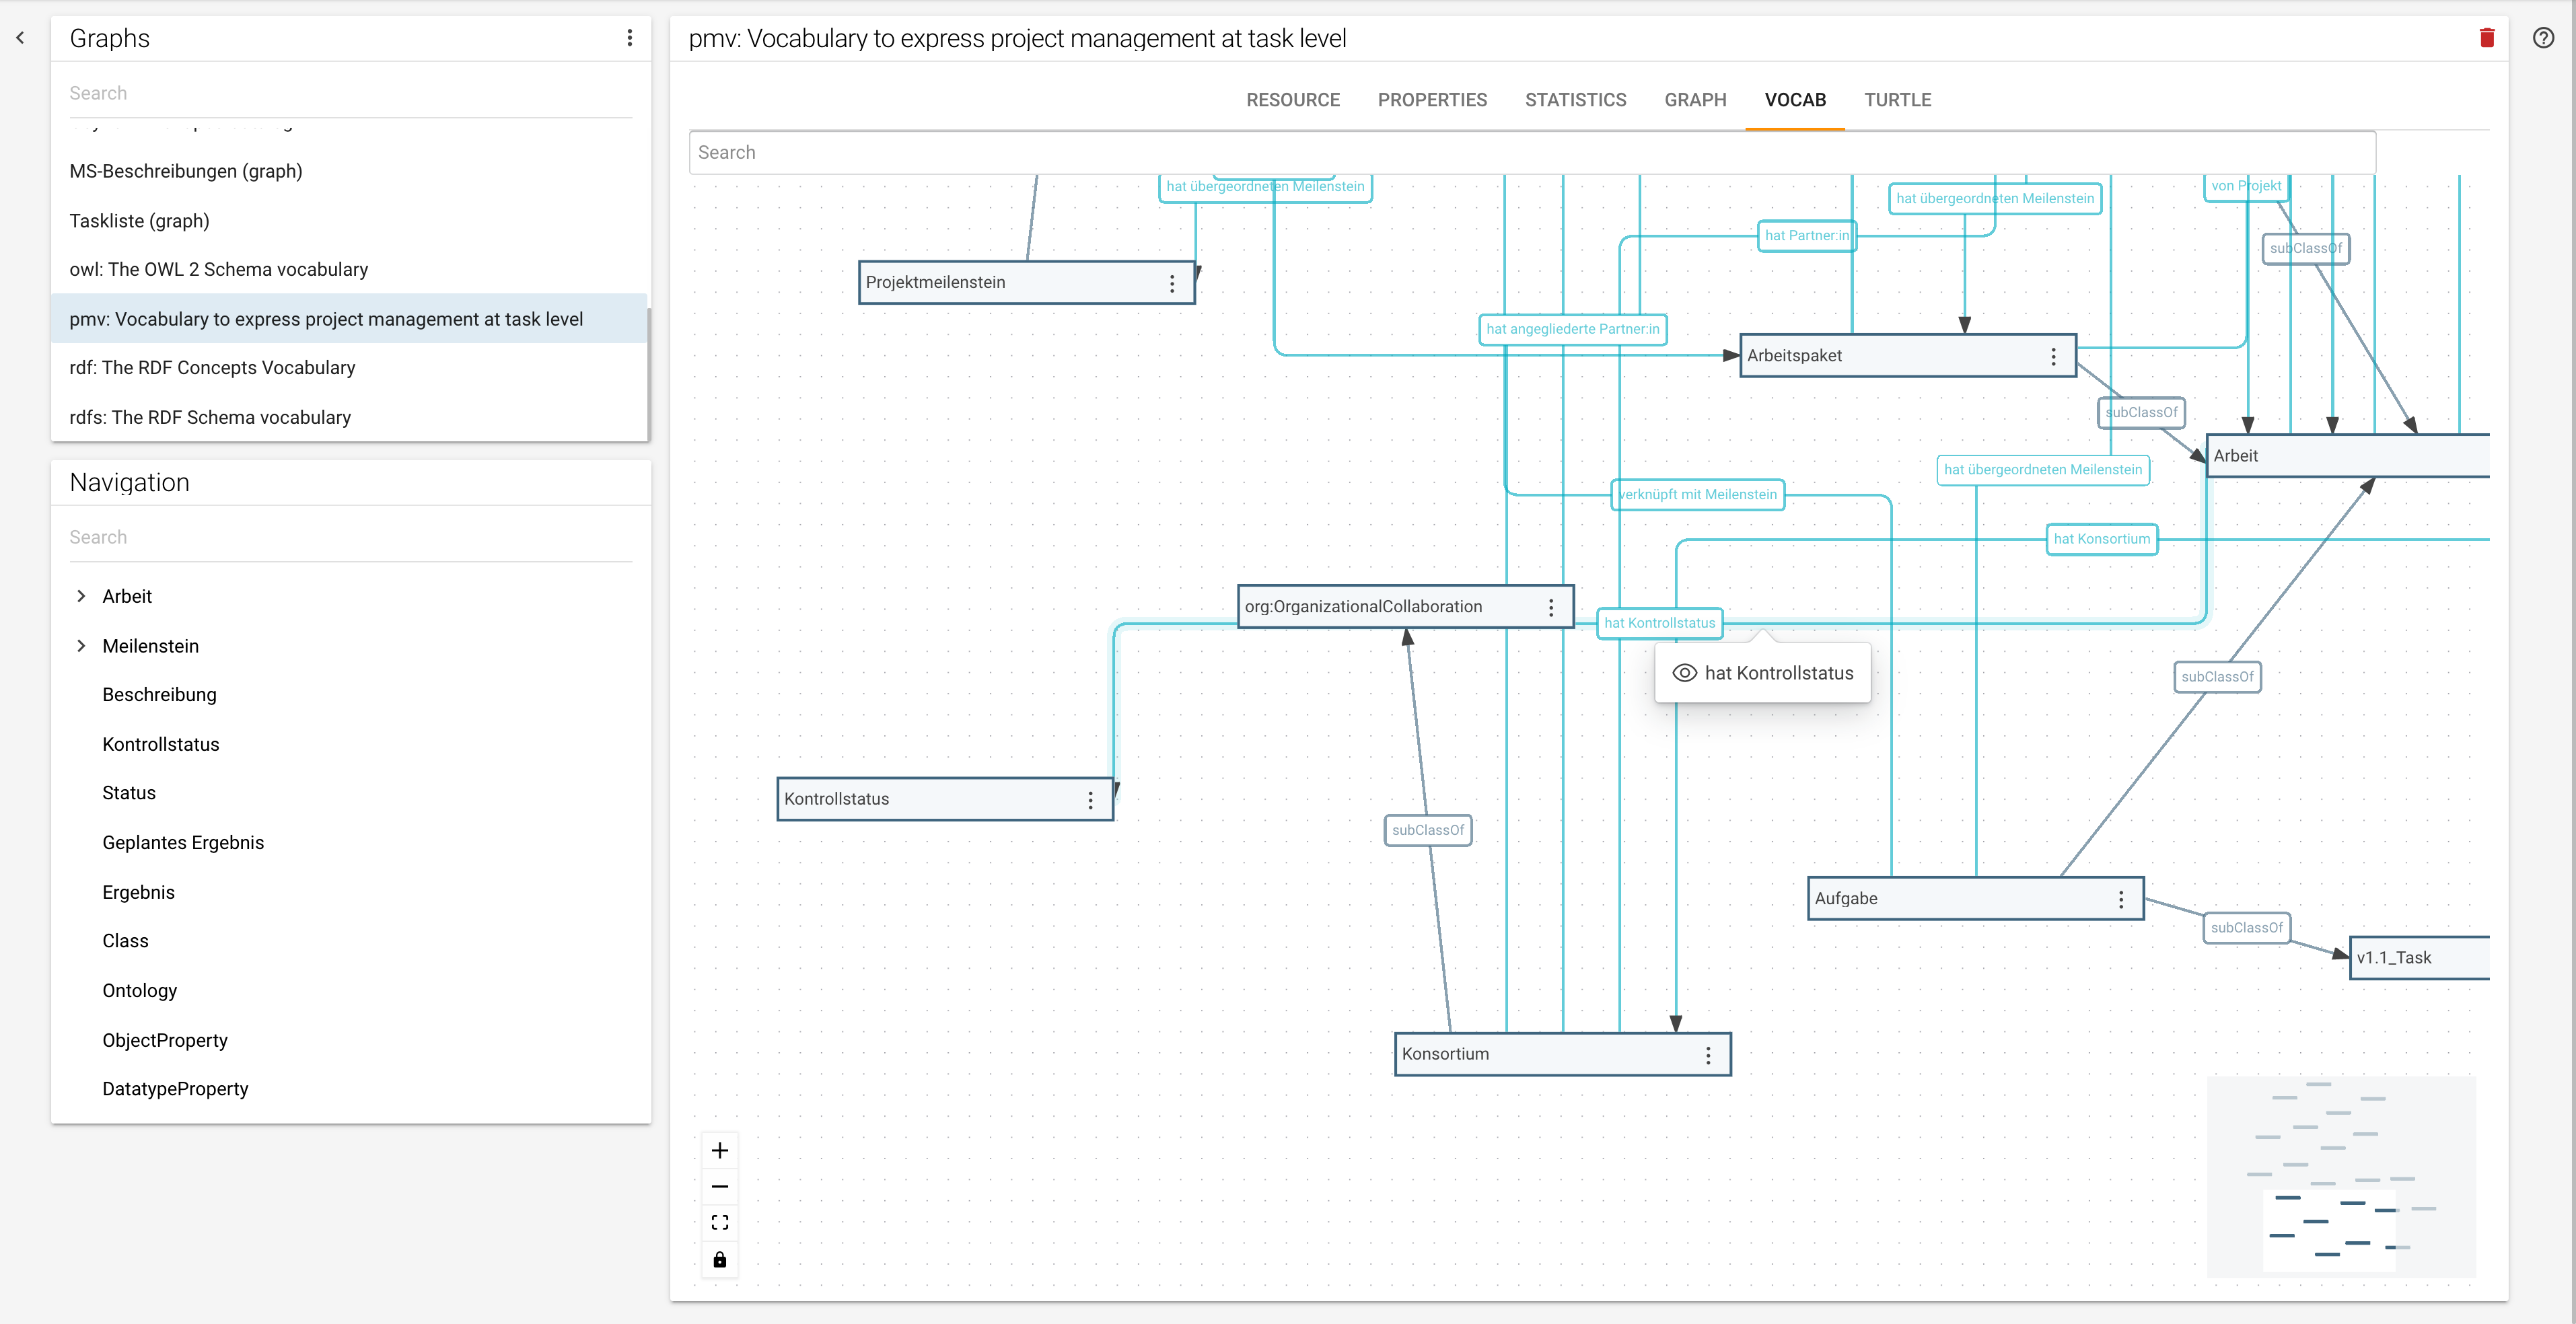Click the three-dot menu on Arbeitspaket node
Image resolution: width=2576 pixels, height=1324 pixels.
pyautogui.click(x=2052, y=355)
